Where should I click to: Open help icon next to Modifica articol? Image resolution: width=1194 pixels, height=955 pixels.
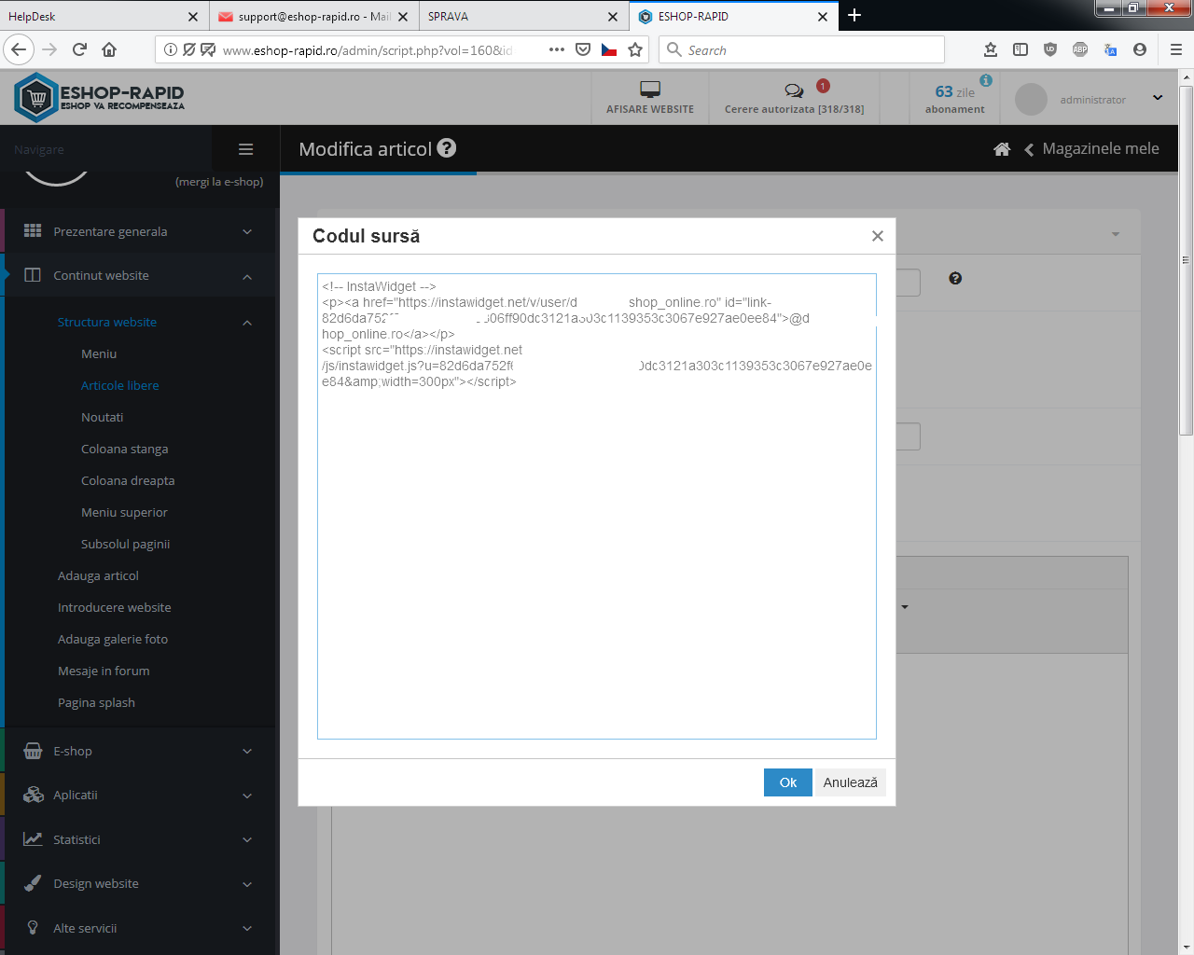coord(447,147)
